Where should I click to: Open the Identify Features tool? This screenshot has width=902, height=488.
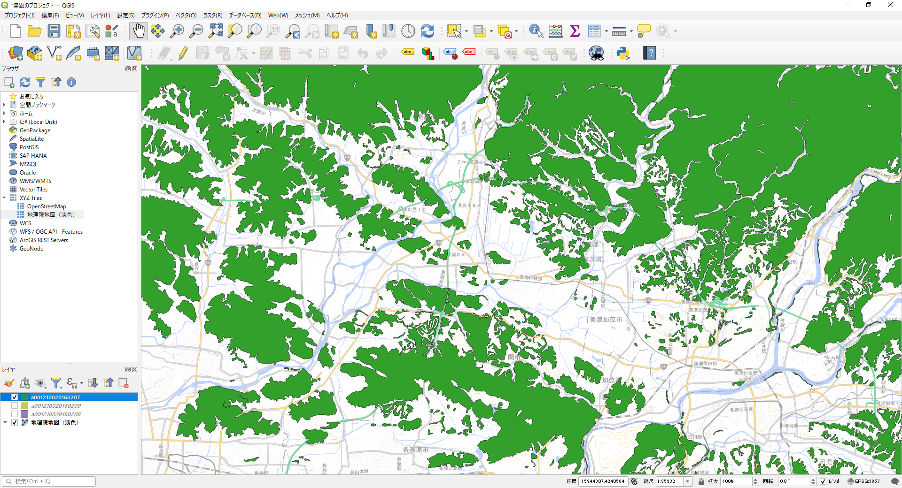pyautogui.click(x=535, y=31)
